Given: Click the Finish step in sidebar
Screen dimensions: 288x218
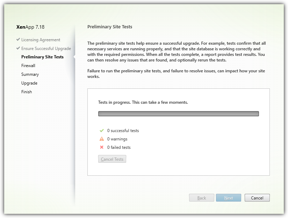Looking at the screenshot, I should (27, 92).
